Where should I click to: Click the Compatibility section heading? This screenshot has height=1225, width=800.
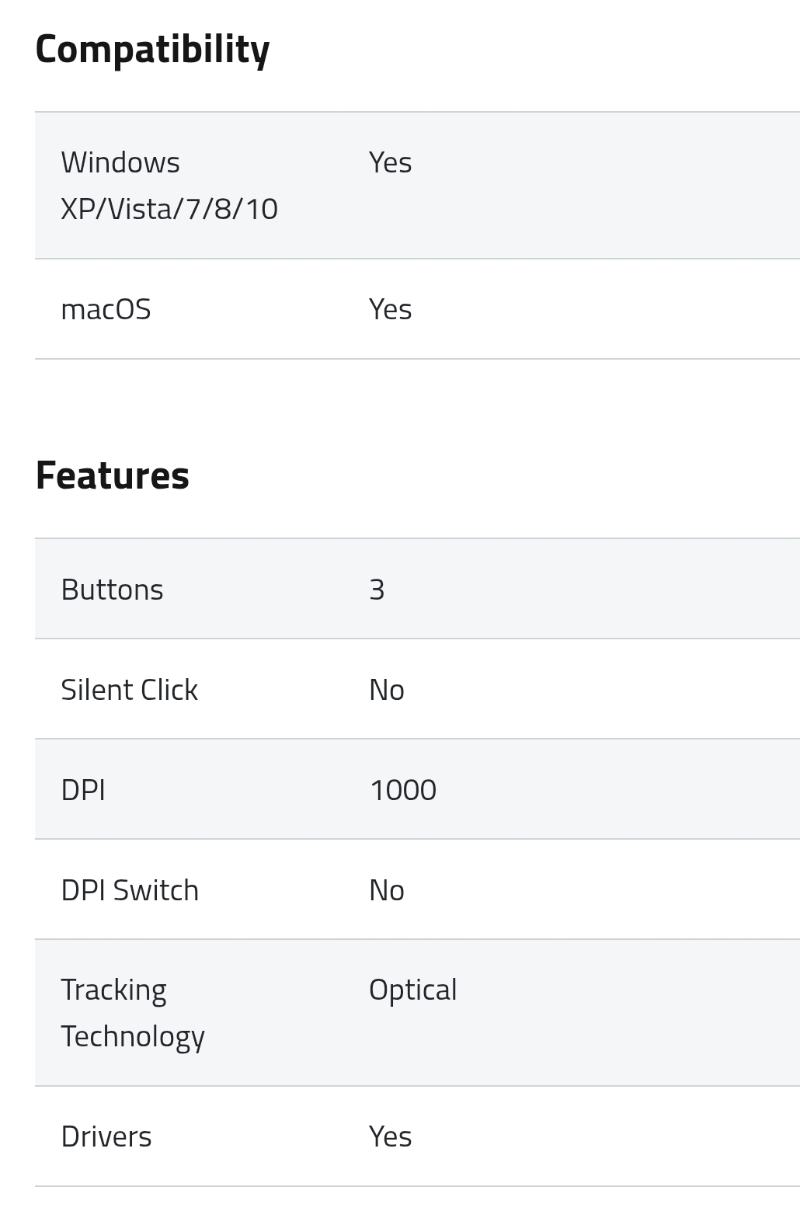coord(152,50)
